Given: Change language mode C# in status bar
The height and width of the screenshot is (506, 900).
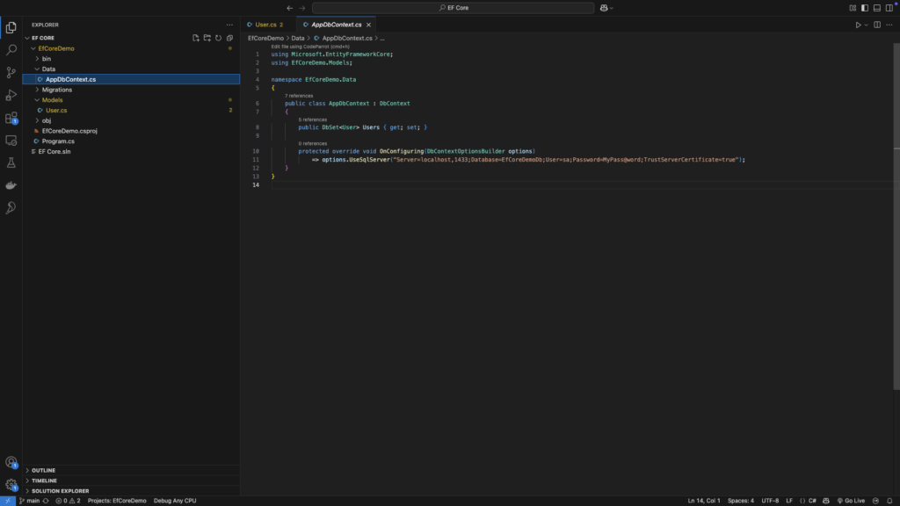Looking at the screenshot, I should (812, 501).
